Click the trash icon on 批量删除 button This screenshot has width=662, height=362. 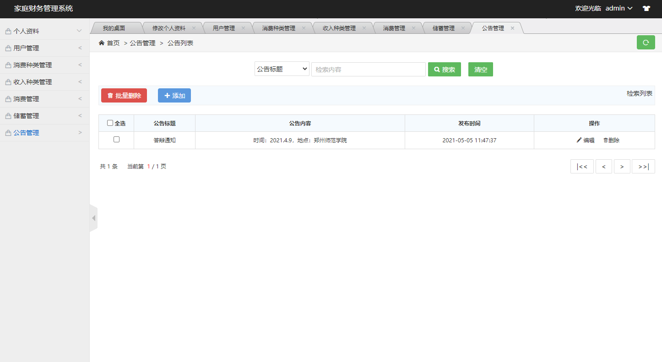click(110, 95)
